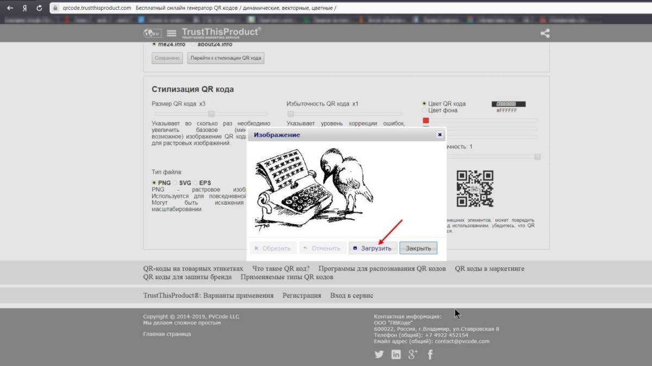The height and width of the screenshot is (366, 652).
Task: Click the browser back arrow
Action: point(10,8)
